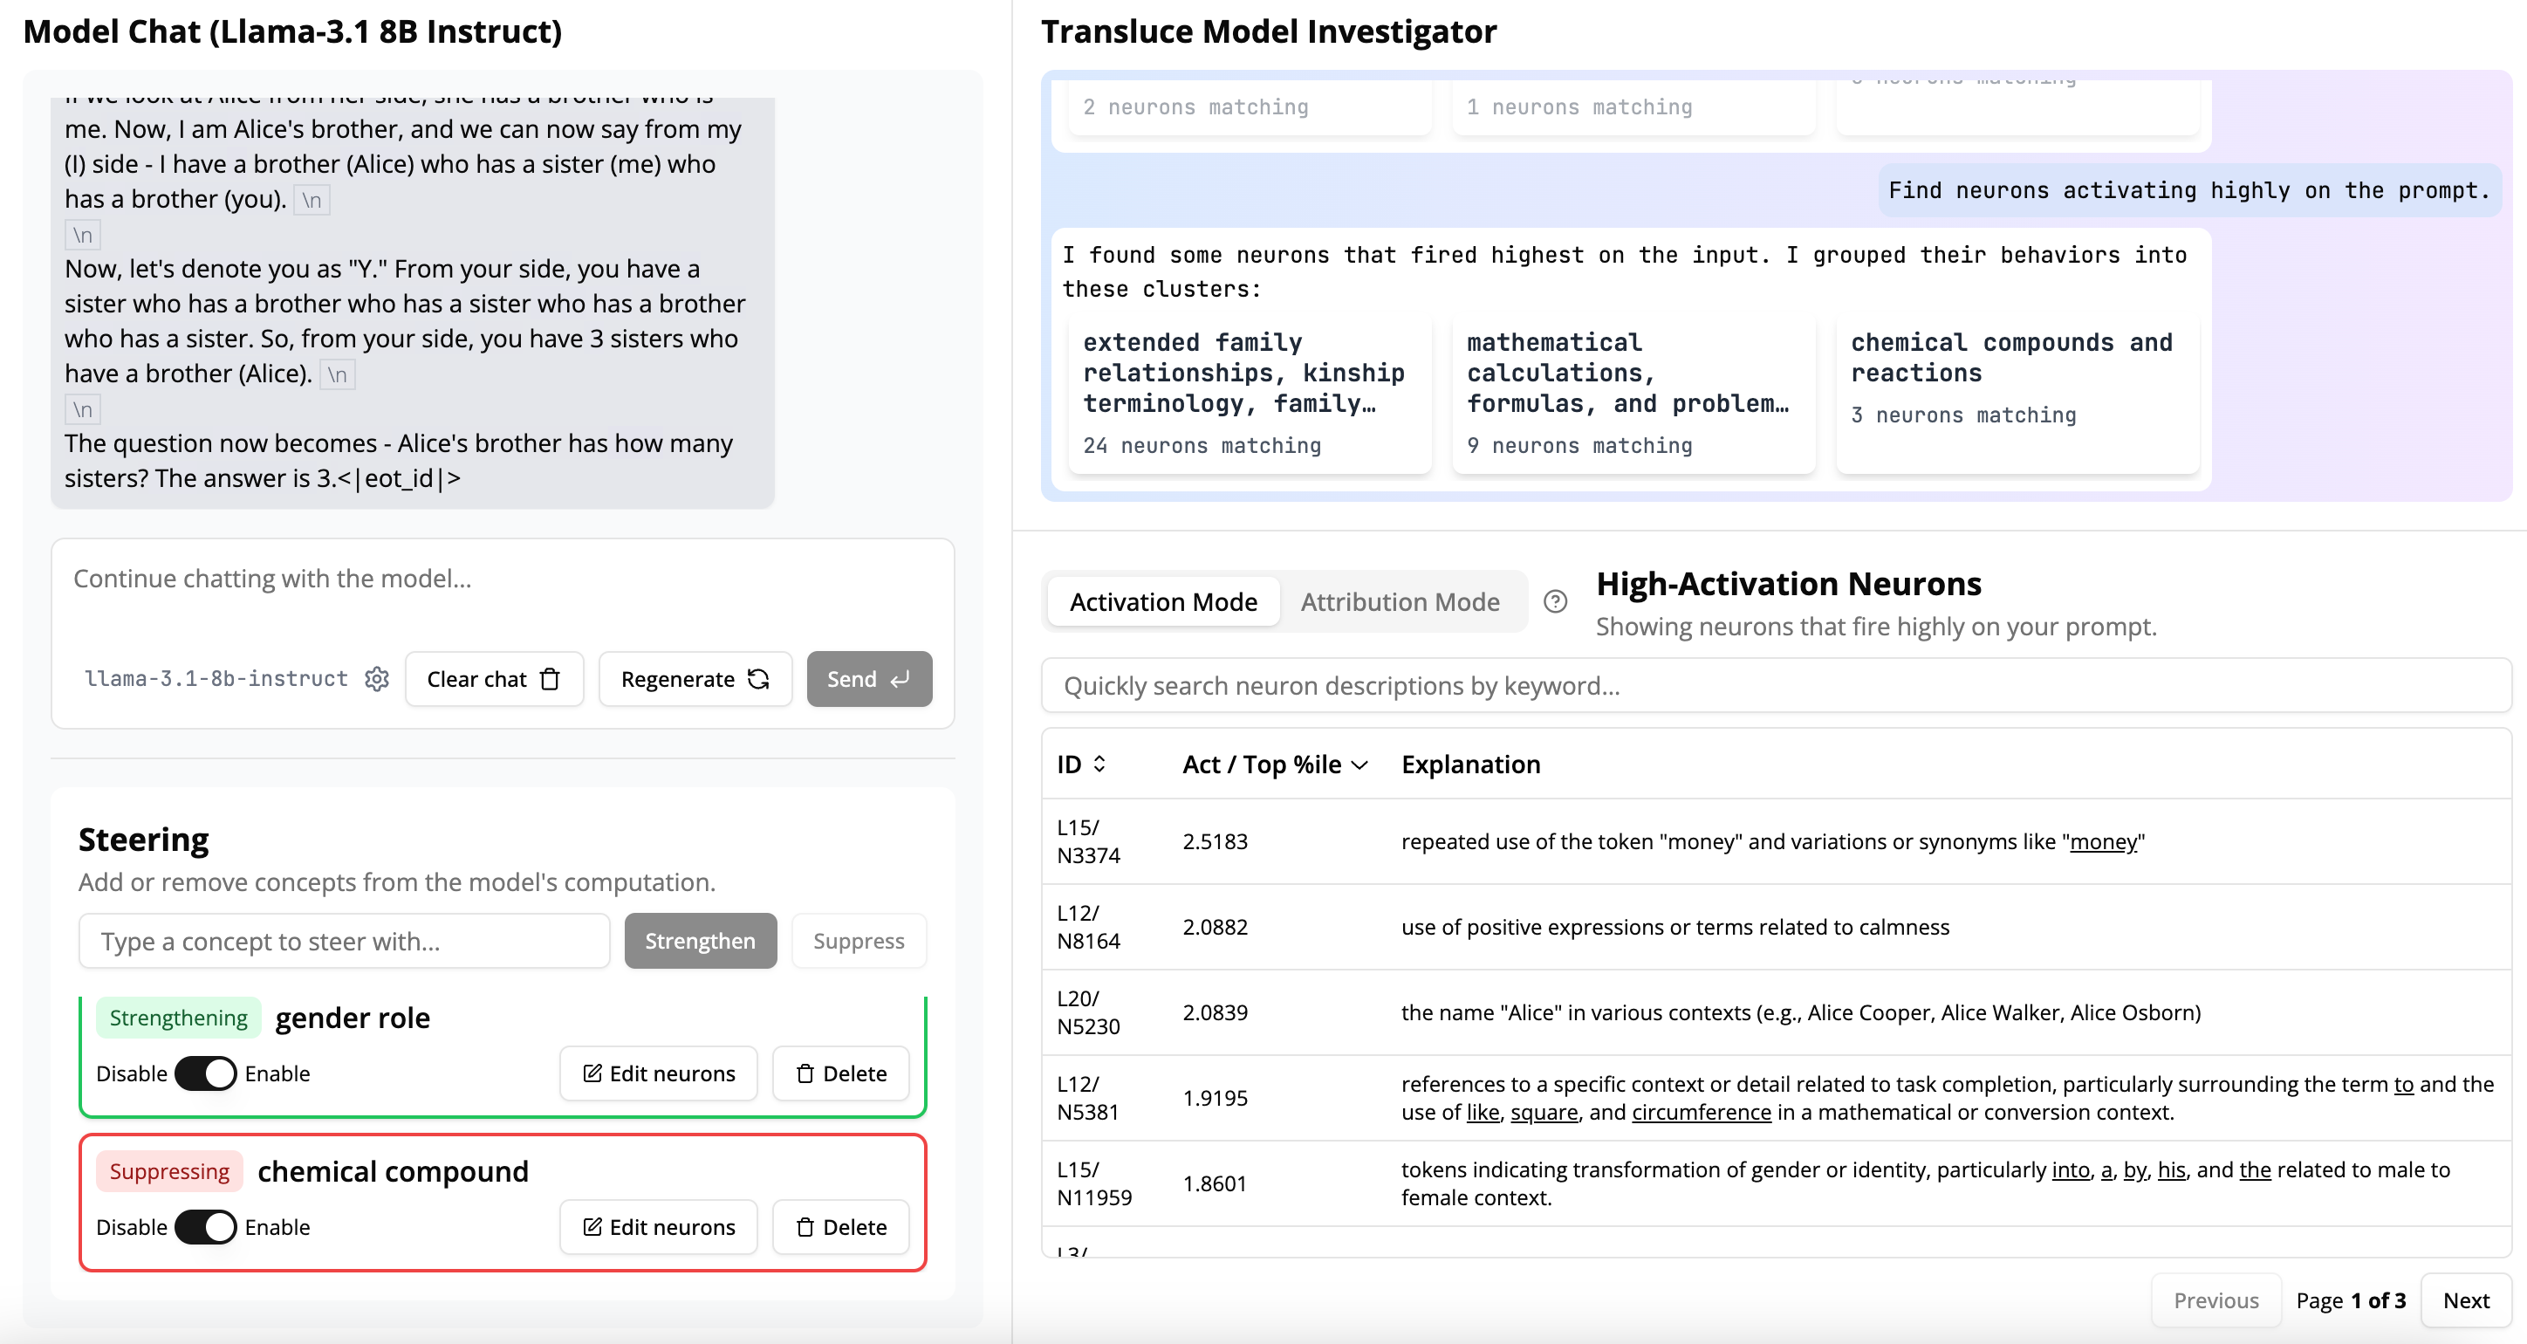This screenshot has height=1344, width=2527.
Task: Toggle the chemical compound enable switch
Action: [x=206, y=1227]
